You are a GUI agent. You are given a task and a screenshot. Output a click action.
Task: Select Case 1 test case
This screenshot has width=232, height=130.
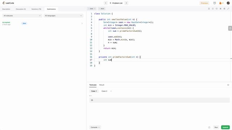(94, 91)
